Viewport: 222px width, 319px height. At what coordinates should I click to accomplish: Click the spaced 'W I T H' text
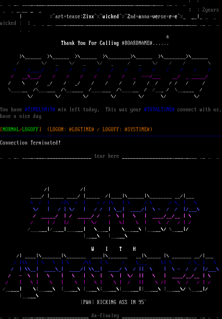pos(113,249)
